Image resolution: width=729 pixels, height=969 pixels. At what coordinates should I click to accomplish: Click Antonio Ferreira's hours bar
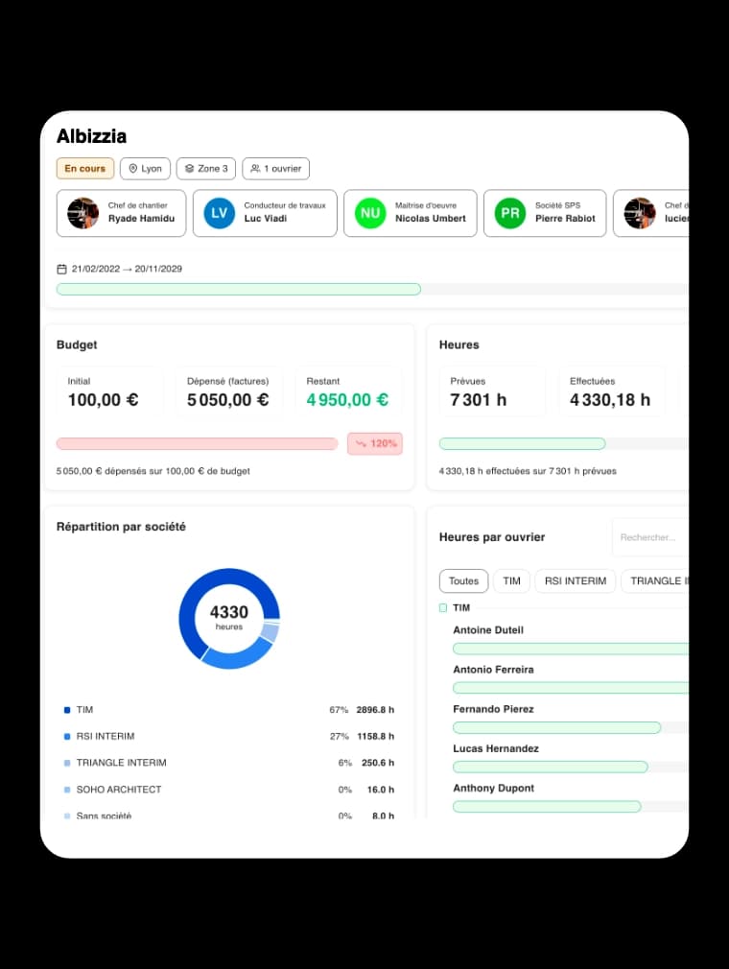pyautogui.click(x=570, y=689)
